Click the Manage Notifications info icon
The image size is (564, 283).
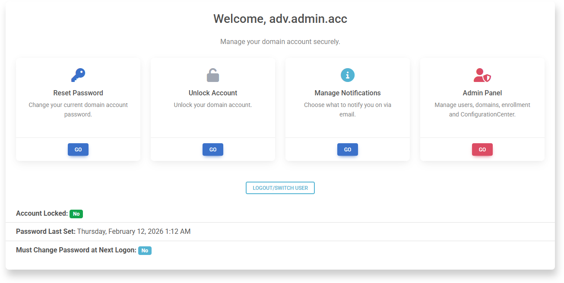pyautogui.click(x=348, y=75)
